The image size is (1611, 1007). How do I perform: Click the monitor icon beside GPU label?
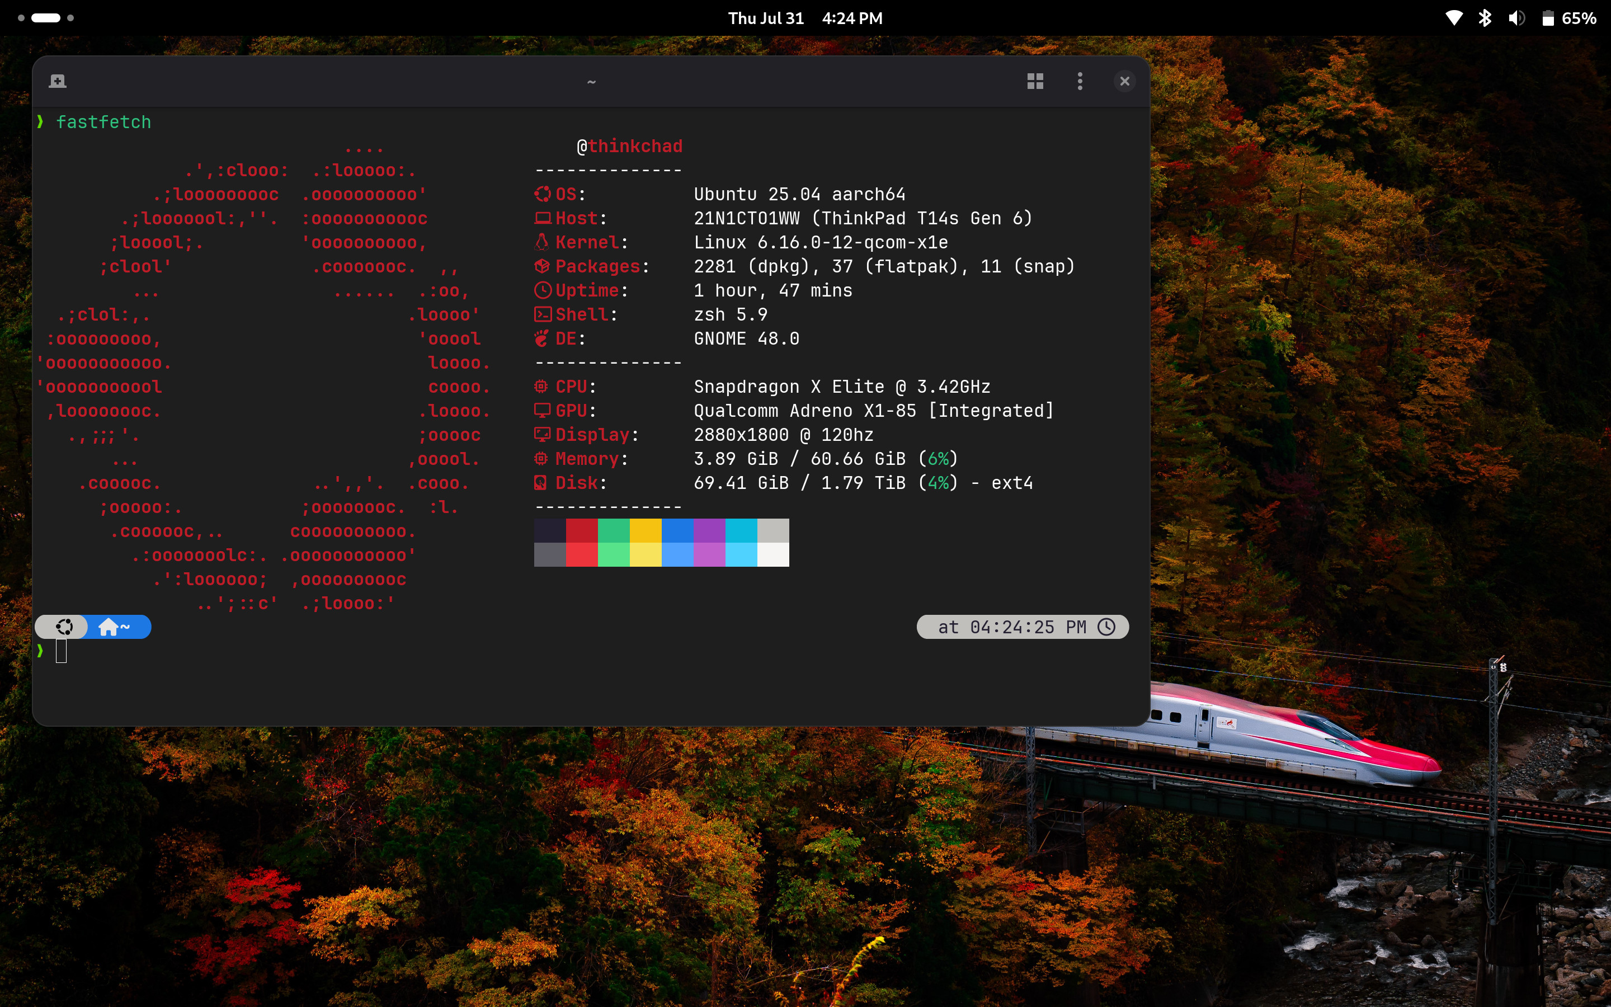543,410
